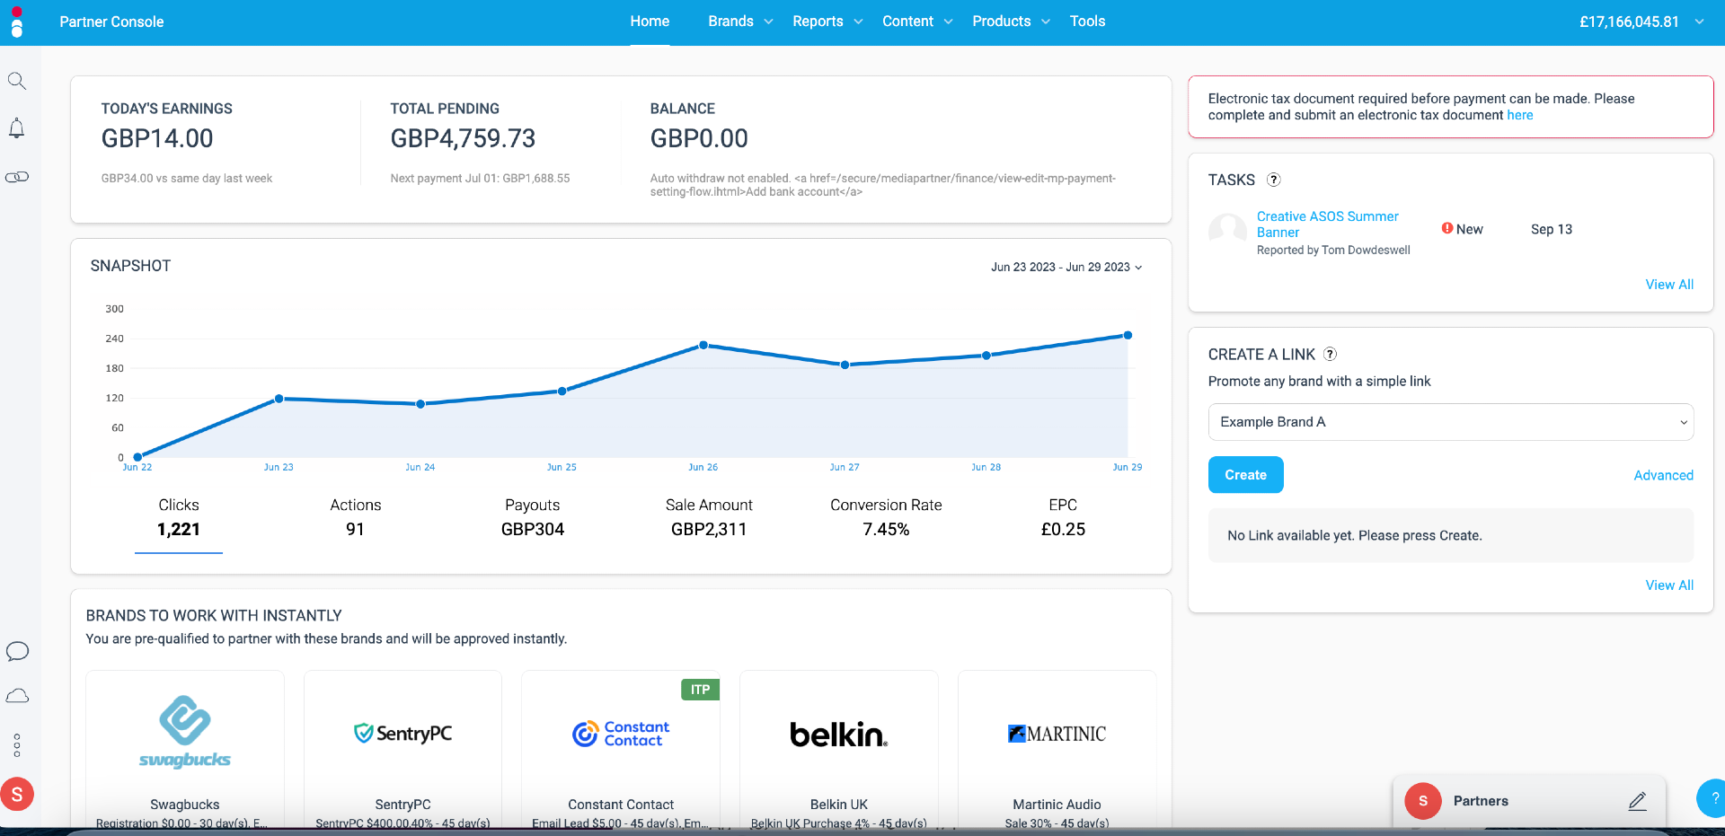This screenshot has height=836, width=1725.
Task: Select the Clicks metric tab
Action: tap(179, 518)
